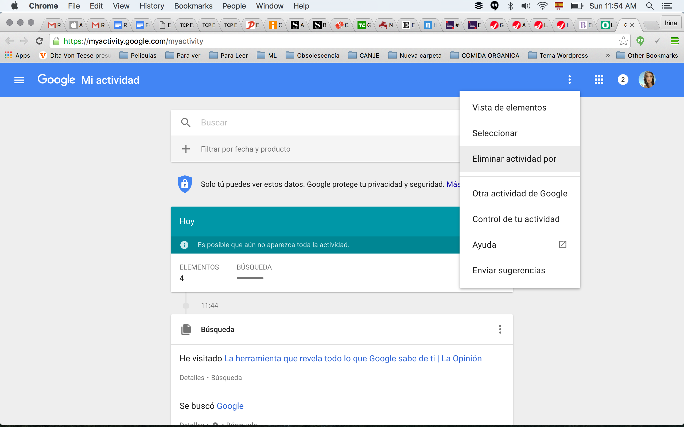Click the search magnifier icon beside Buscar
This screenshot has width=684, height=427.
(186, 122)
